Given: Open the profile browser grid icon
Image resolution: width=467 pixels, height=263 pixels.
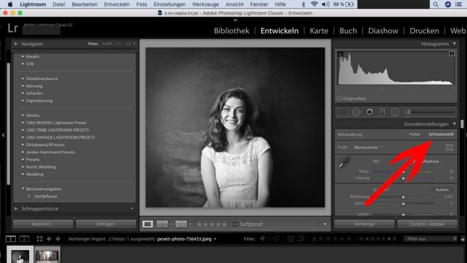Looking at the screenshot, I should click(x=449, y=147).
